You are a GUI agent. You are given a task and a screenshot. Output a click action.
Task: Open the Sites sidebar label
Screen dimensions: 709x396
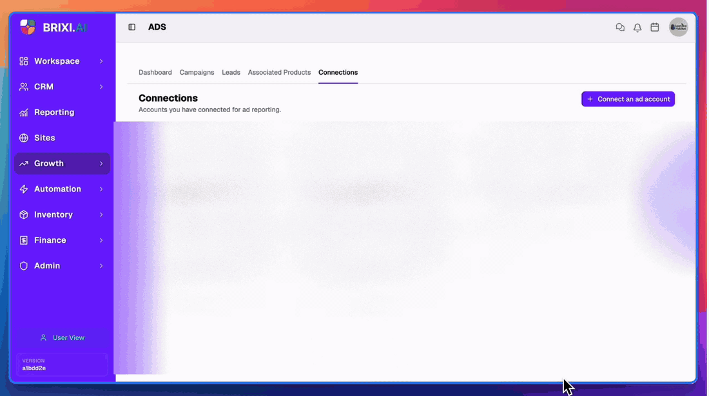[44, 138]
